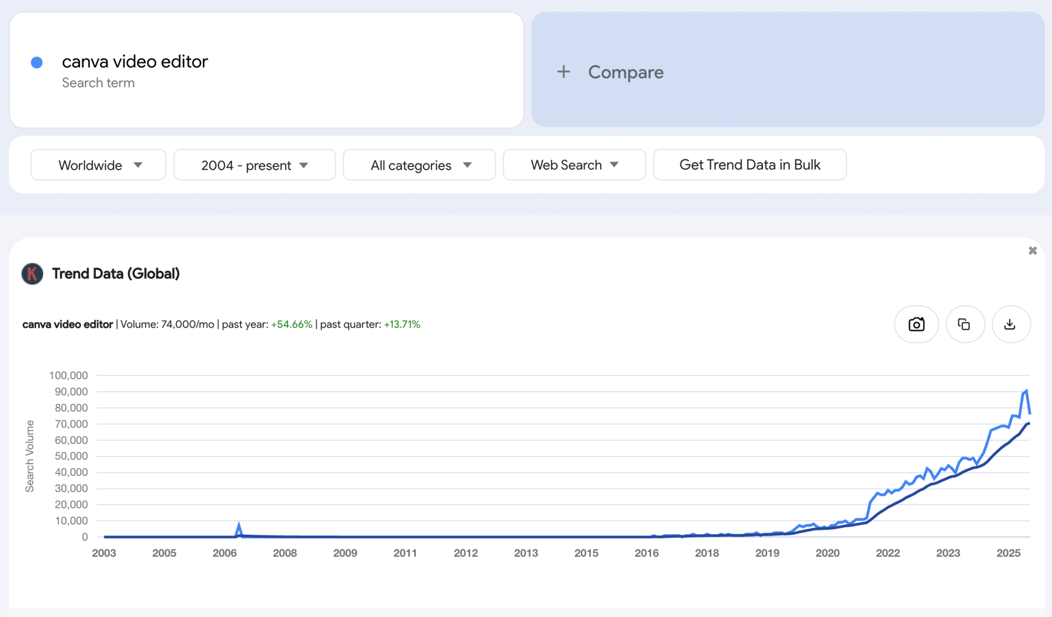Click the +54.66% past year value

tap(291, 324)
